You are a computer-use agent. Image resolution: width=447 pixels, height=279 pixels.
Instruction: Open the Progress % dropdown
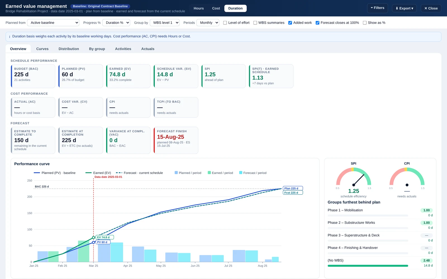[116, 23]
